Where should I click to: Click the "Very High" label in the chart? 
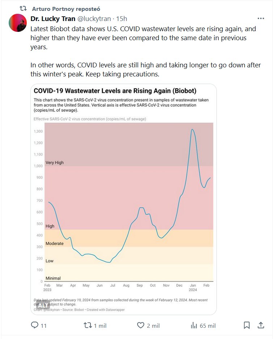click(x=54, y=163)
